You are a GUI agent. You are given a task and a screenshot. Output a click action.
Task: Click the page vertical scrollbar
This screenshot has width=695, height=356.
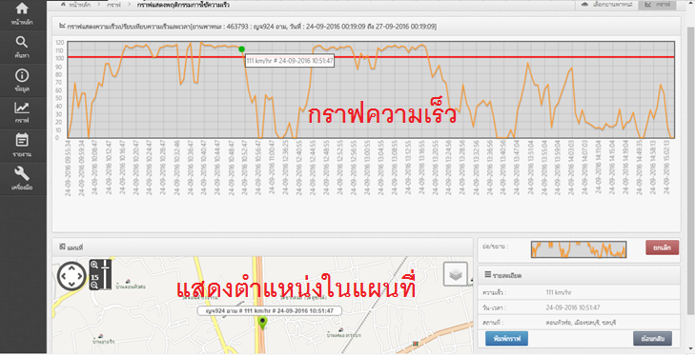point(690,172)
